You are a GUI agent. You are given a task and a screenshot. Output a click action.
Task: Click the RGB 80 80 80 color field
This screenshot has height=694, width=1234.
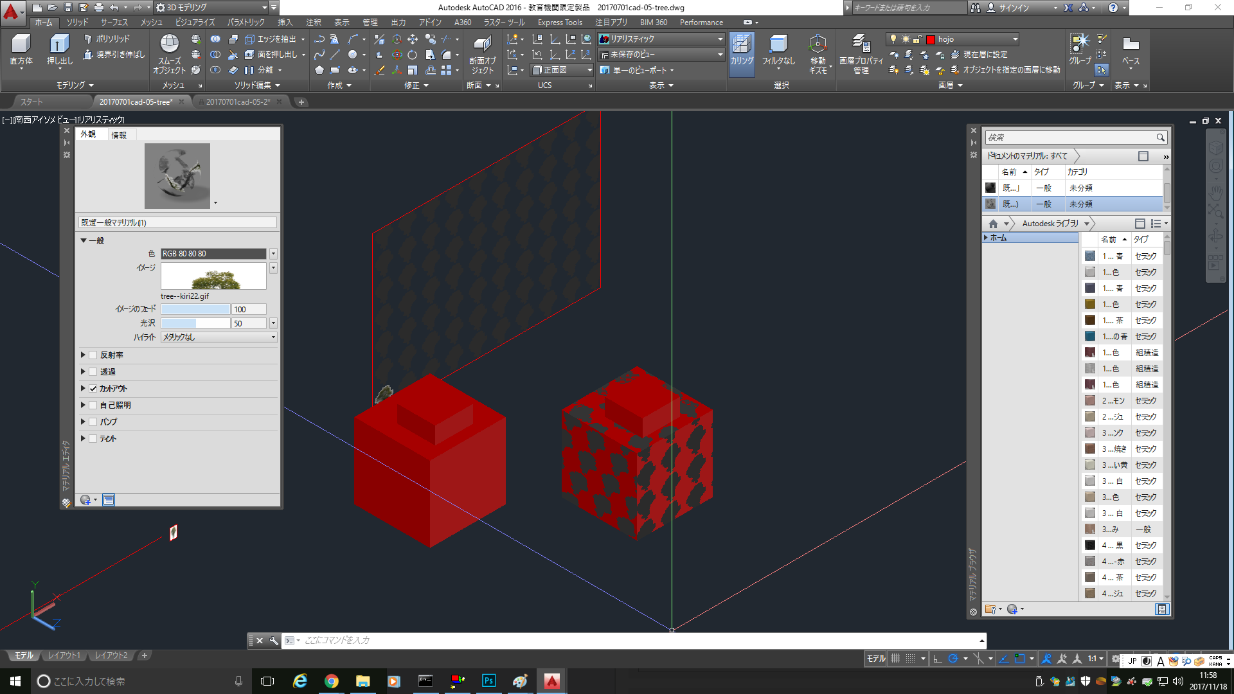tap(213, 254)
